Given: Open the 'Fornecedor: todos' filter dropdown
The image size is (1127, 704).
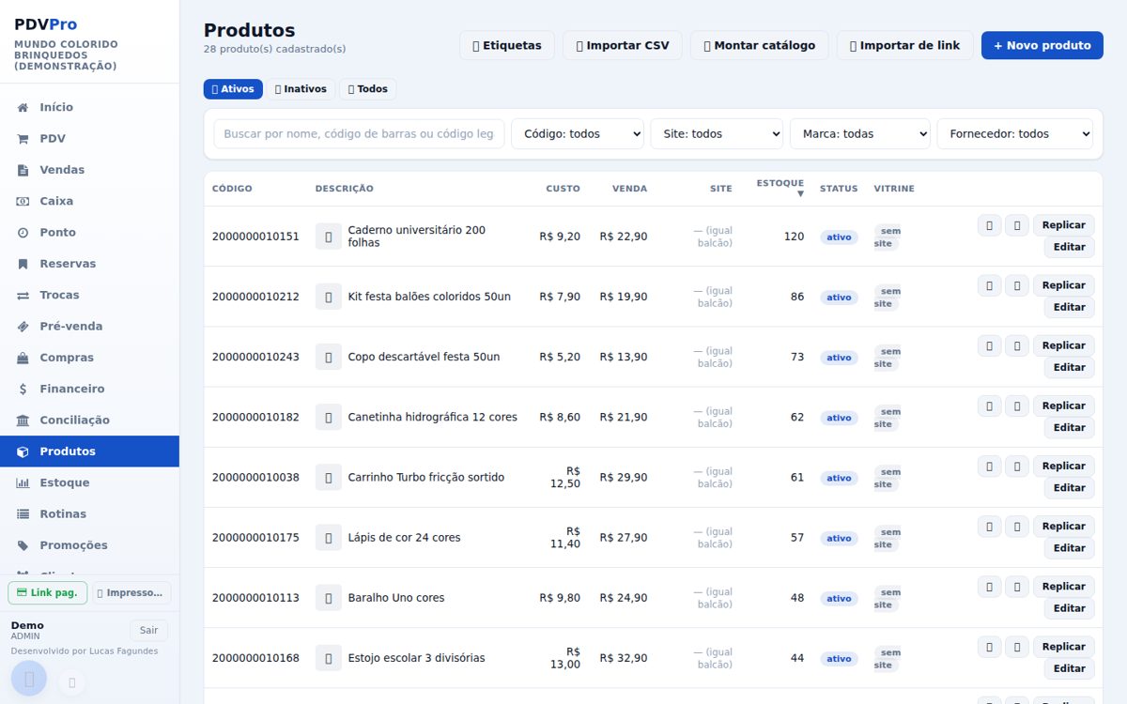Looking at the screenshot, I should (1015, 134).
